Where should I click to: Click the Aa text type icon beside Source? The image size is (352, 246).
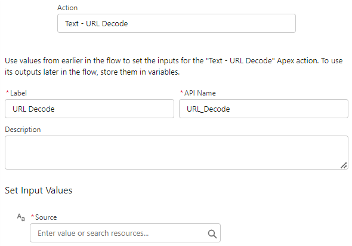(x=21, y=217)
